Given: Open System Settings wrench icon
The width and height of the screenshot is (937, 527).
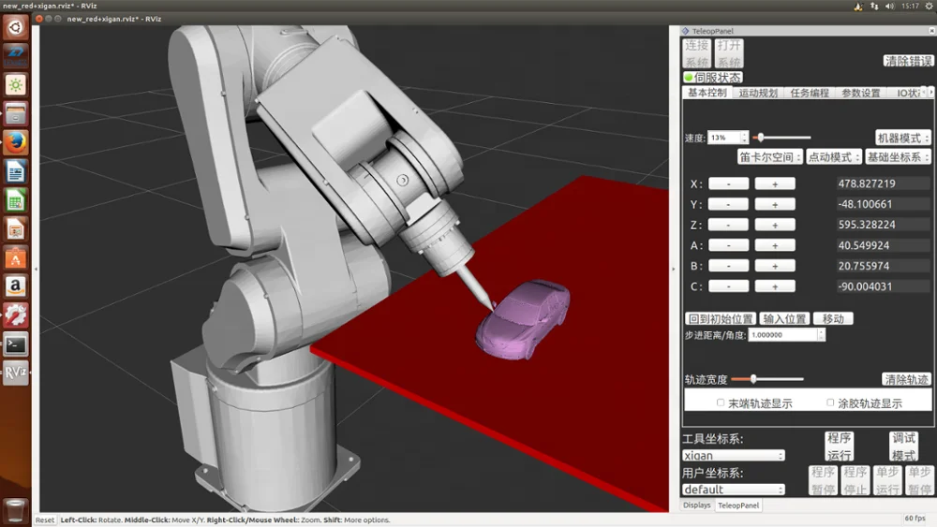Looking at the screenshot, I should coord(16,315).
